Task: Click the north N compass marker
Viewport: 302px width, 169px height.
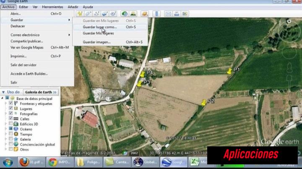Action: (x=289, y=21)
